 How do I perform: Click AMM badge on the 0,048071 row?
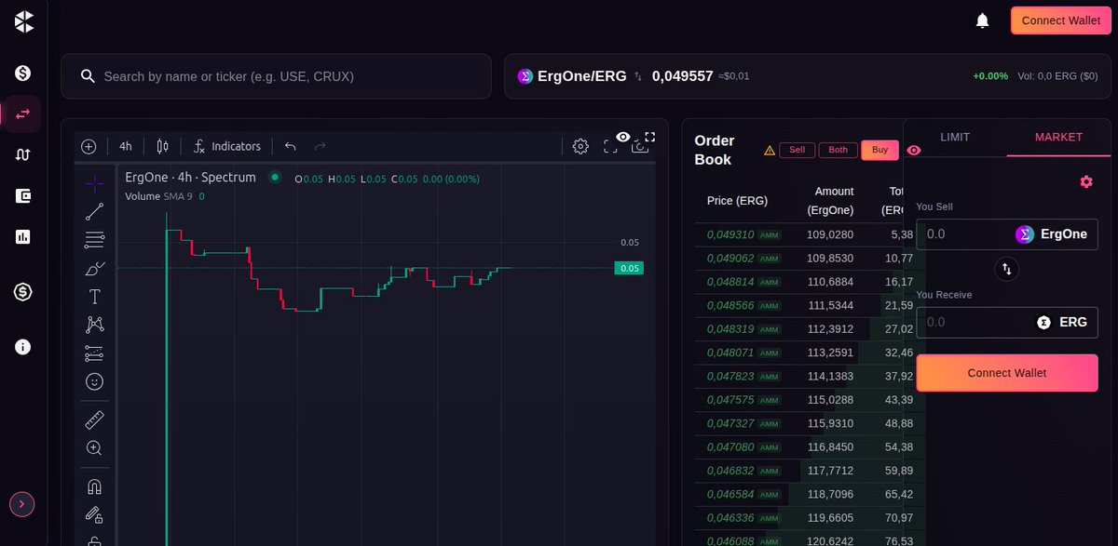click(769, 353)
